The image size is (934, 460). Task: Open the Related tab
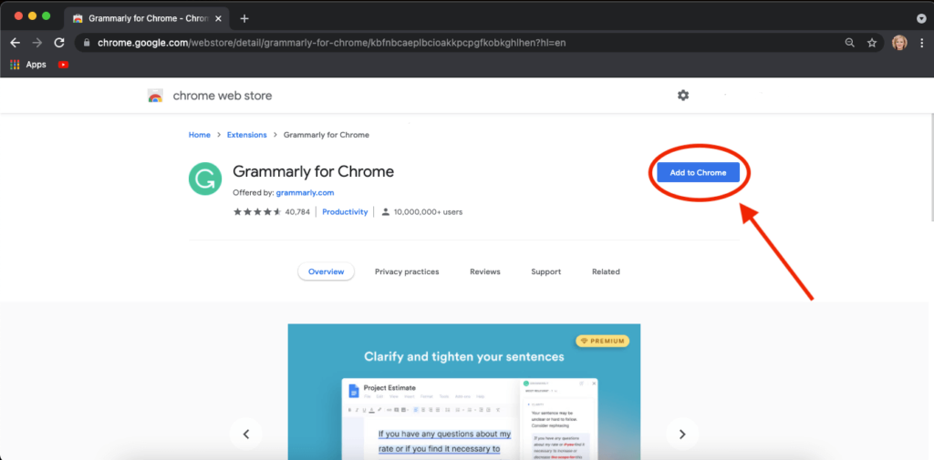(606, 271)
